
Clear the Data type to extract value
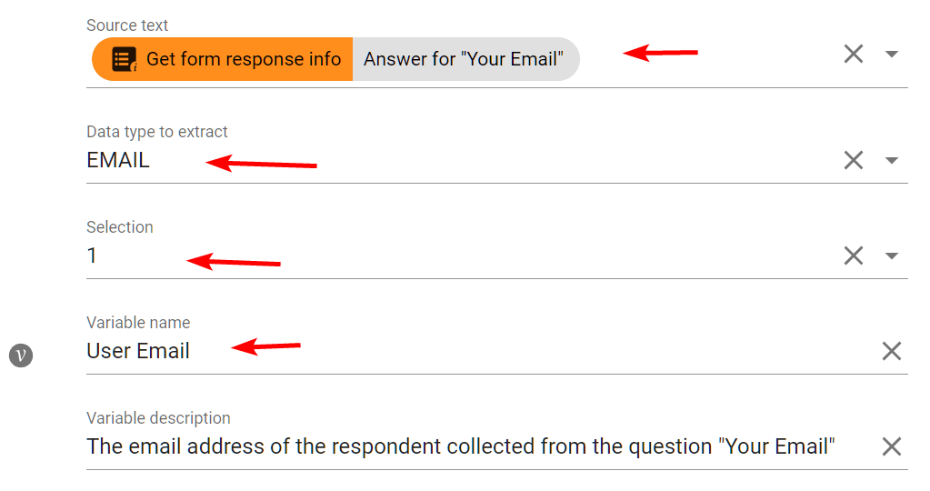pos(854,161)
